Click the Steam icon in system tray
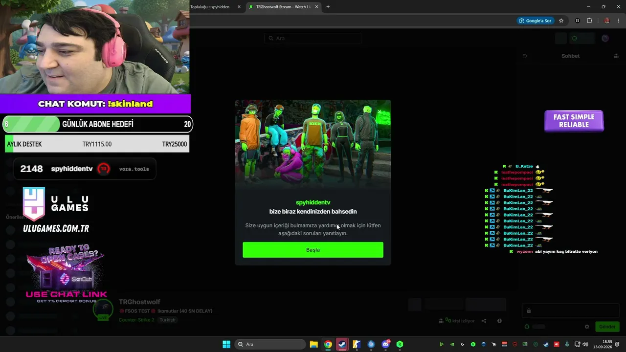 pos(546,344)
